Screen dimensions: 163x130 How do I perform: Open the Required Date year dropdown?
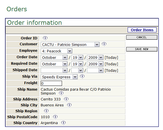point(95,64)
